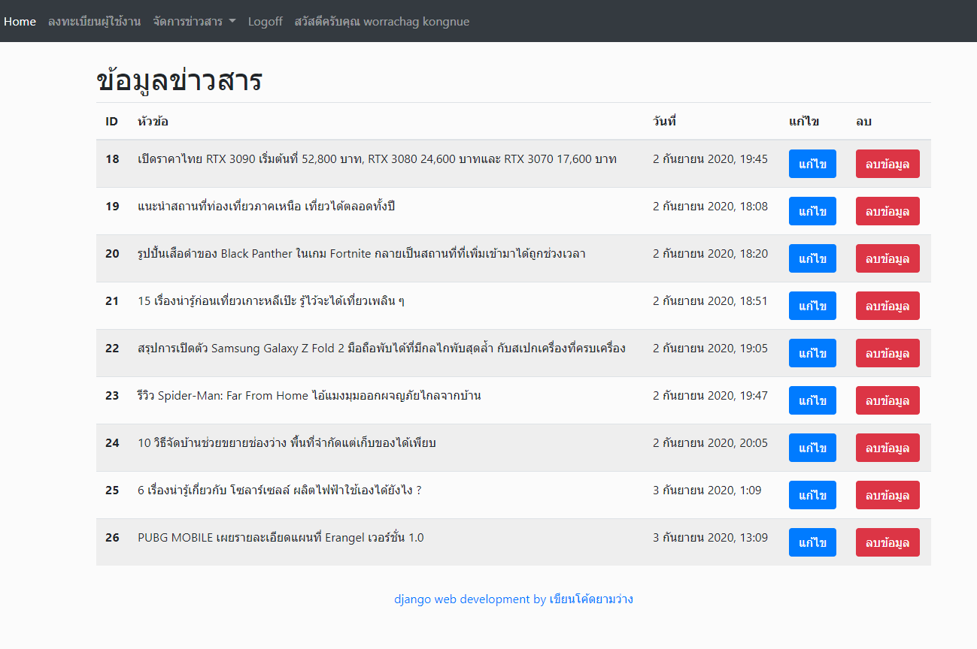Click the date 3 กันยายน 2020, 1:09
977x649 pixels.
tap(707, 491)
